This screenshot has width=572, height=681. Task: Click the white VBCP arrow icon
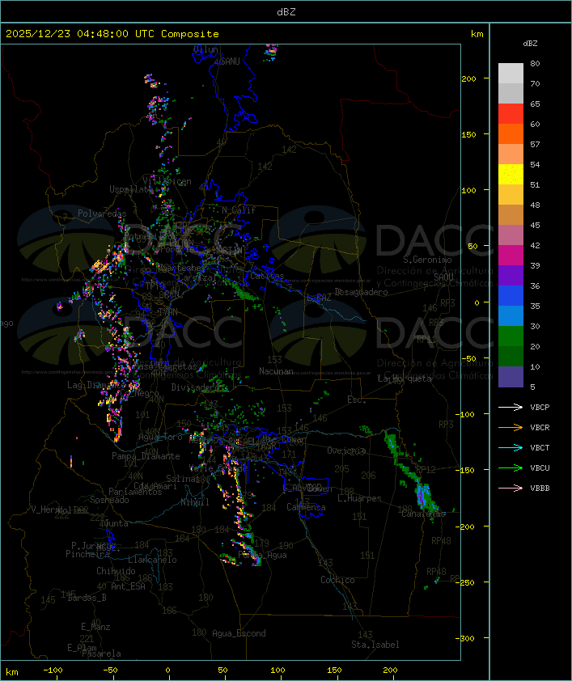511,407
